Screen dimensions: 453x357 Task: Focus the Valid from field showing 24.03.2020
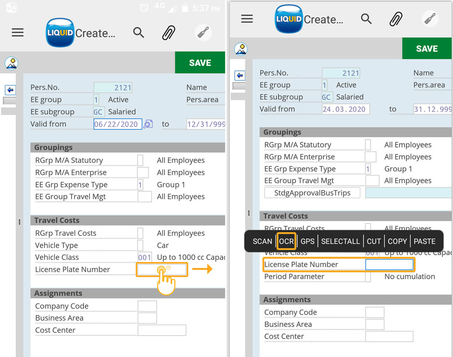coord(346,109)
